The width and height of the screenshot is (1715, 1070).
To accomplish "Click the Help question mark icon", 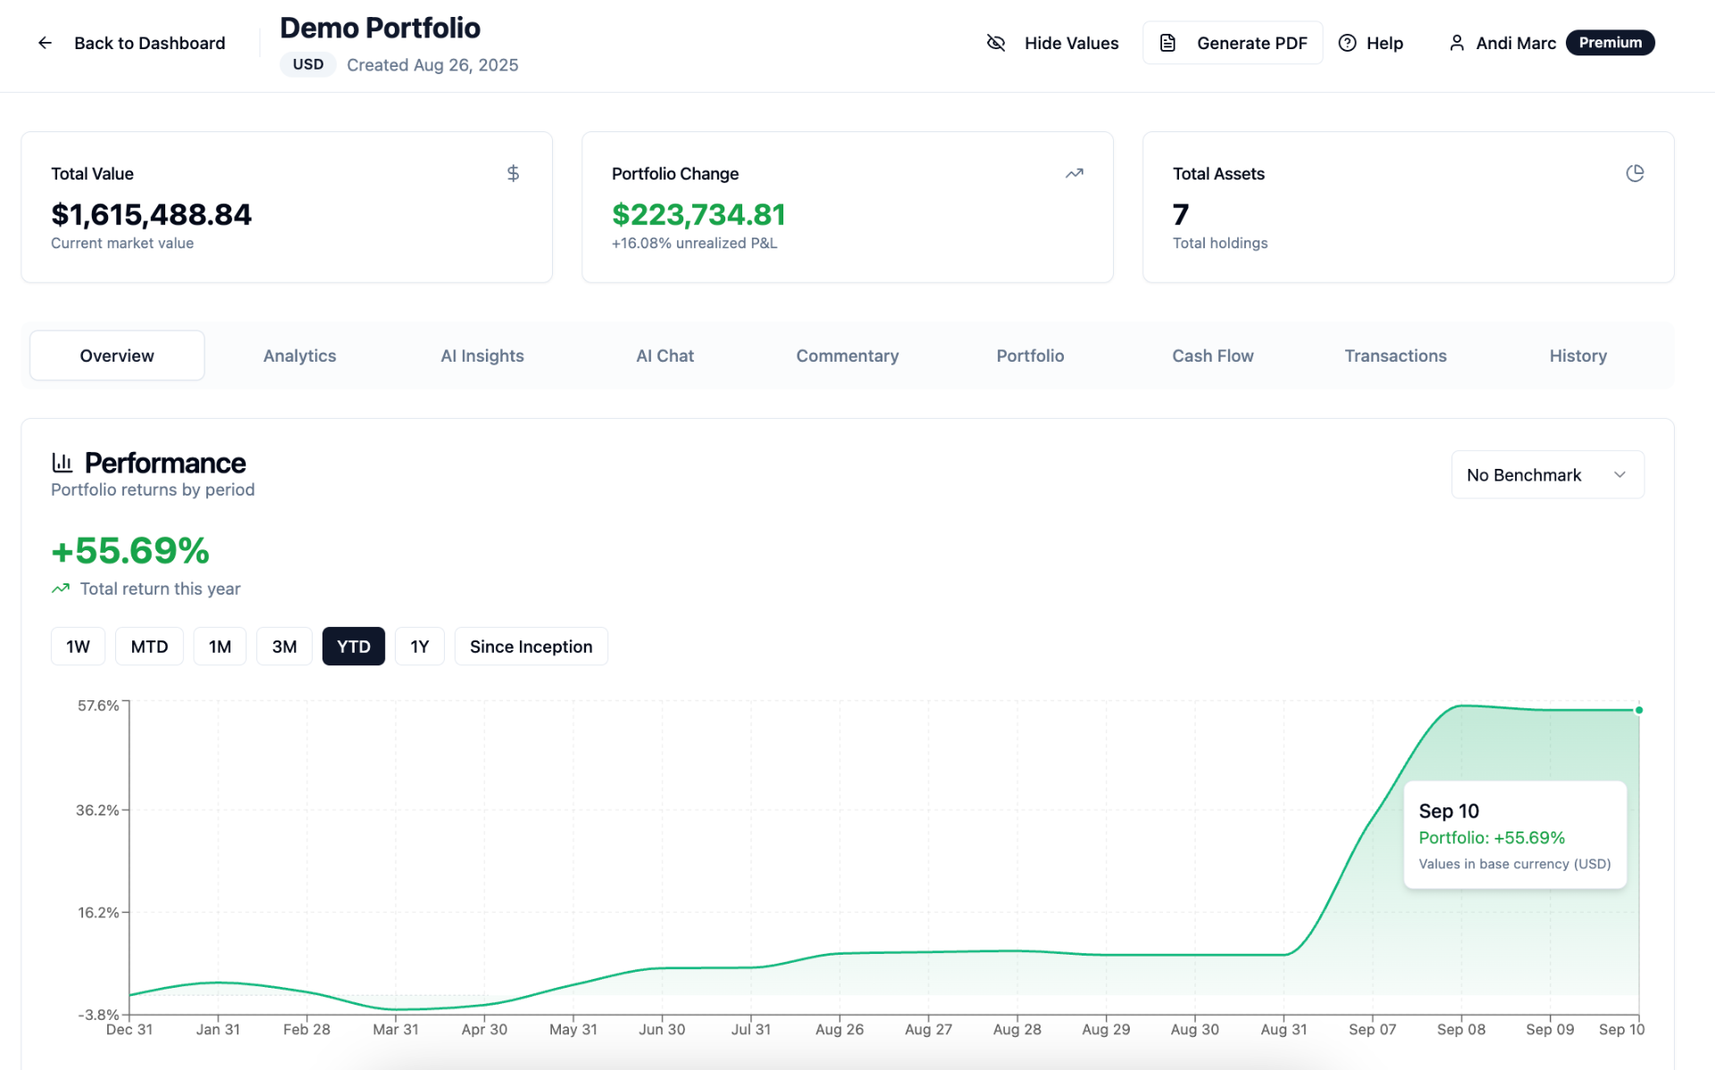I will pos(1347,43).
